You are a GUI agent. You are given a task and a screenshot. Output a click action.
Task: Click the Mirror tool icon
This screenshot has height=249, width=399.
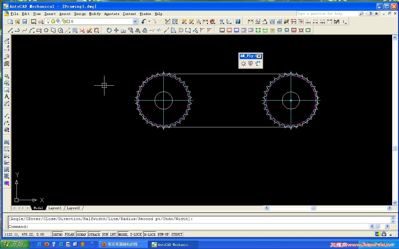tap(138, 30)
